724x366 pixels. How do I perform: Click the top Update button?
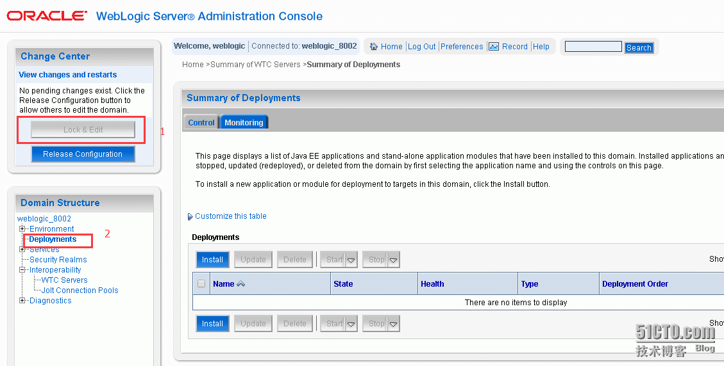(x=253, y=260)
